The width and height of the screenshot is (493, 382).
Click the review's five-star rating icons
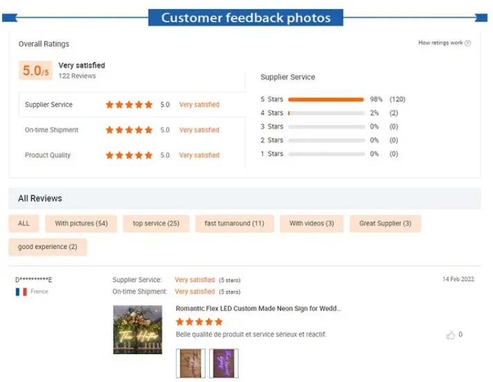pos(199,322)
